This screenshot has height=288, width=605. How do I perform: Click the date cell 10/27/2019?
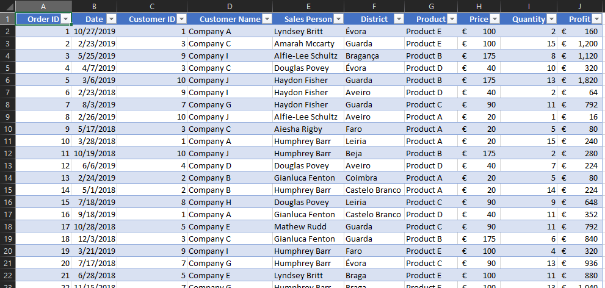[x=94, y=31]
